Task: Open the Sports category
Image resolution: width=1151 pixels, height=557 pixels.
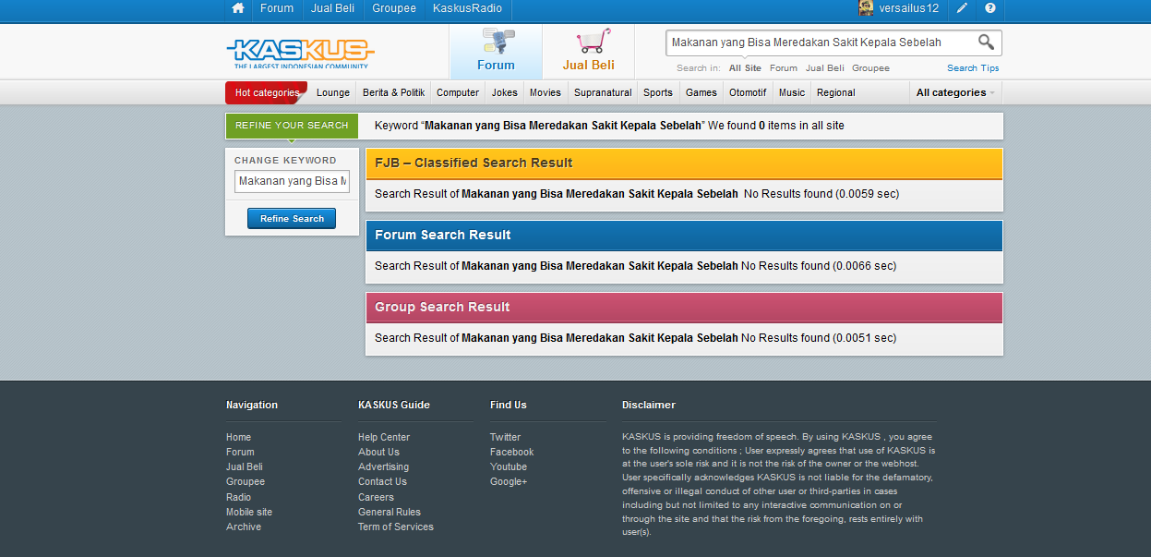Action: [658, 92]
